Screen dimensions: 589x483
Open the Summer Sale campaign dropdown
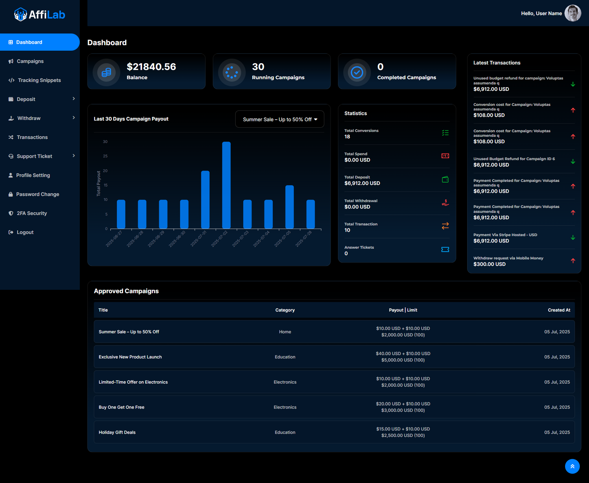pos(279,119)
